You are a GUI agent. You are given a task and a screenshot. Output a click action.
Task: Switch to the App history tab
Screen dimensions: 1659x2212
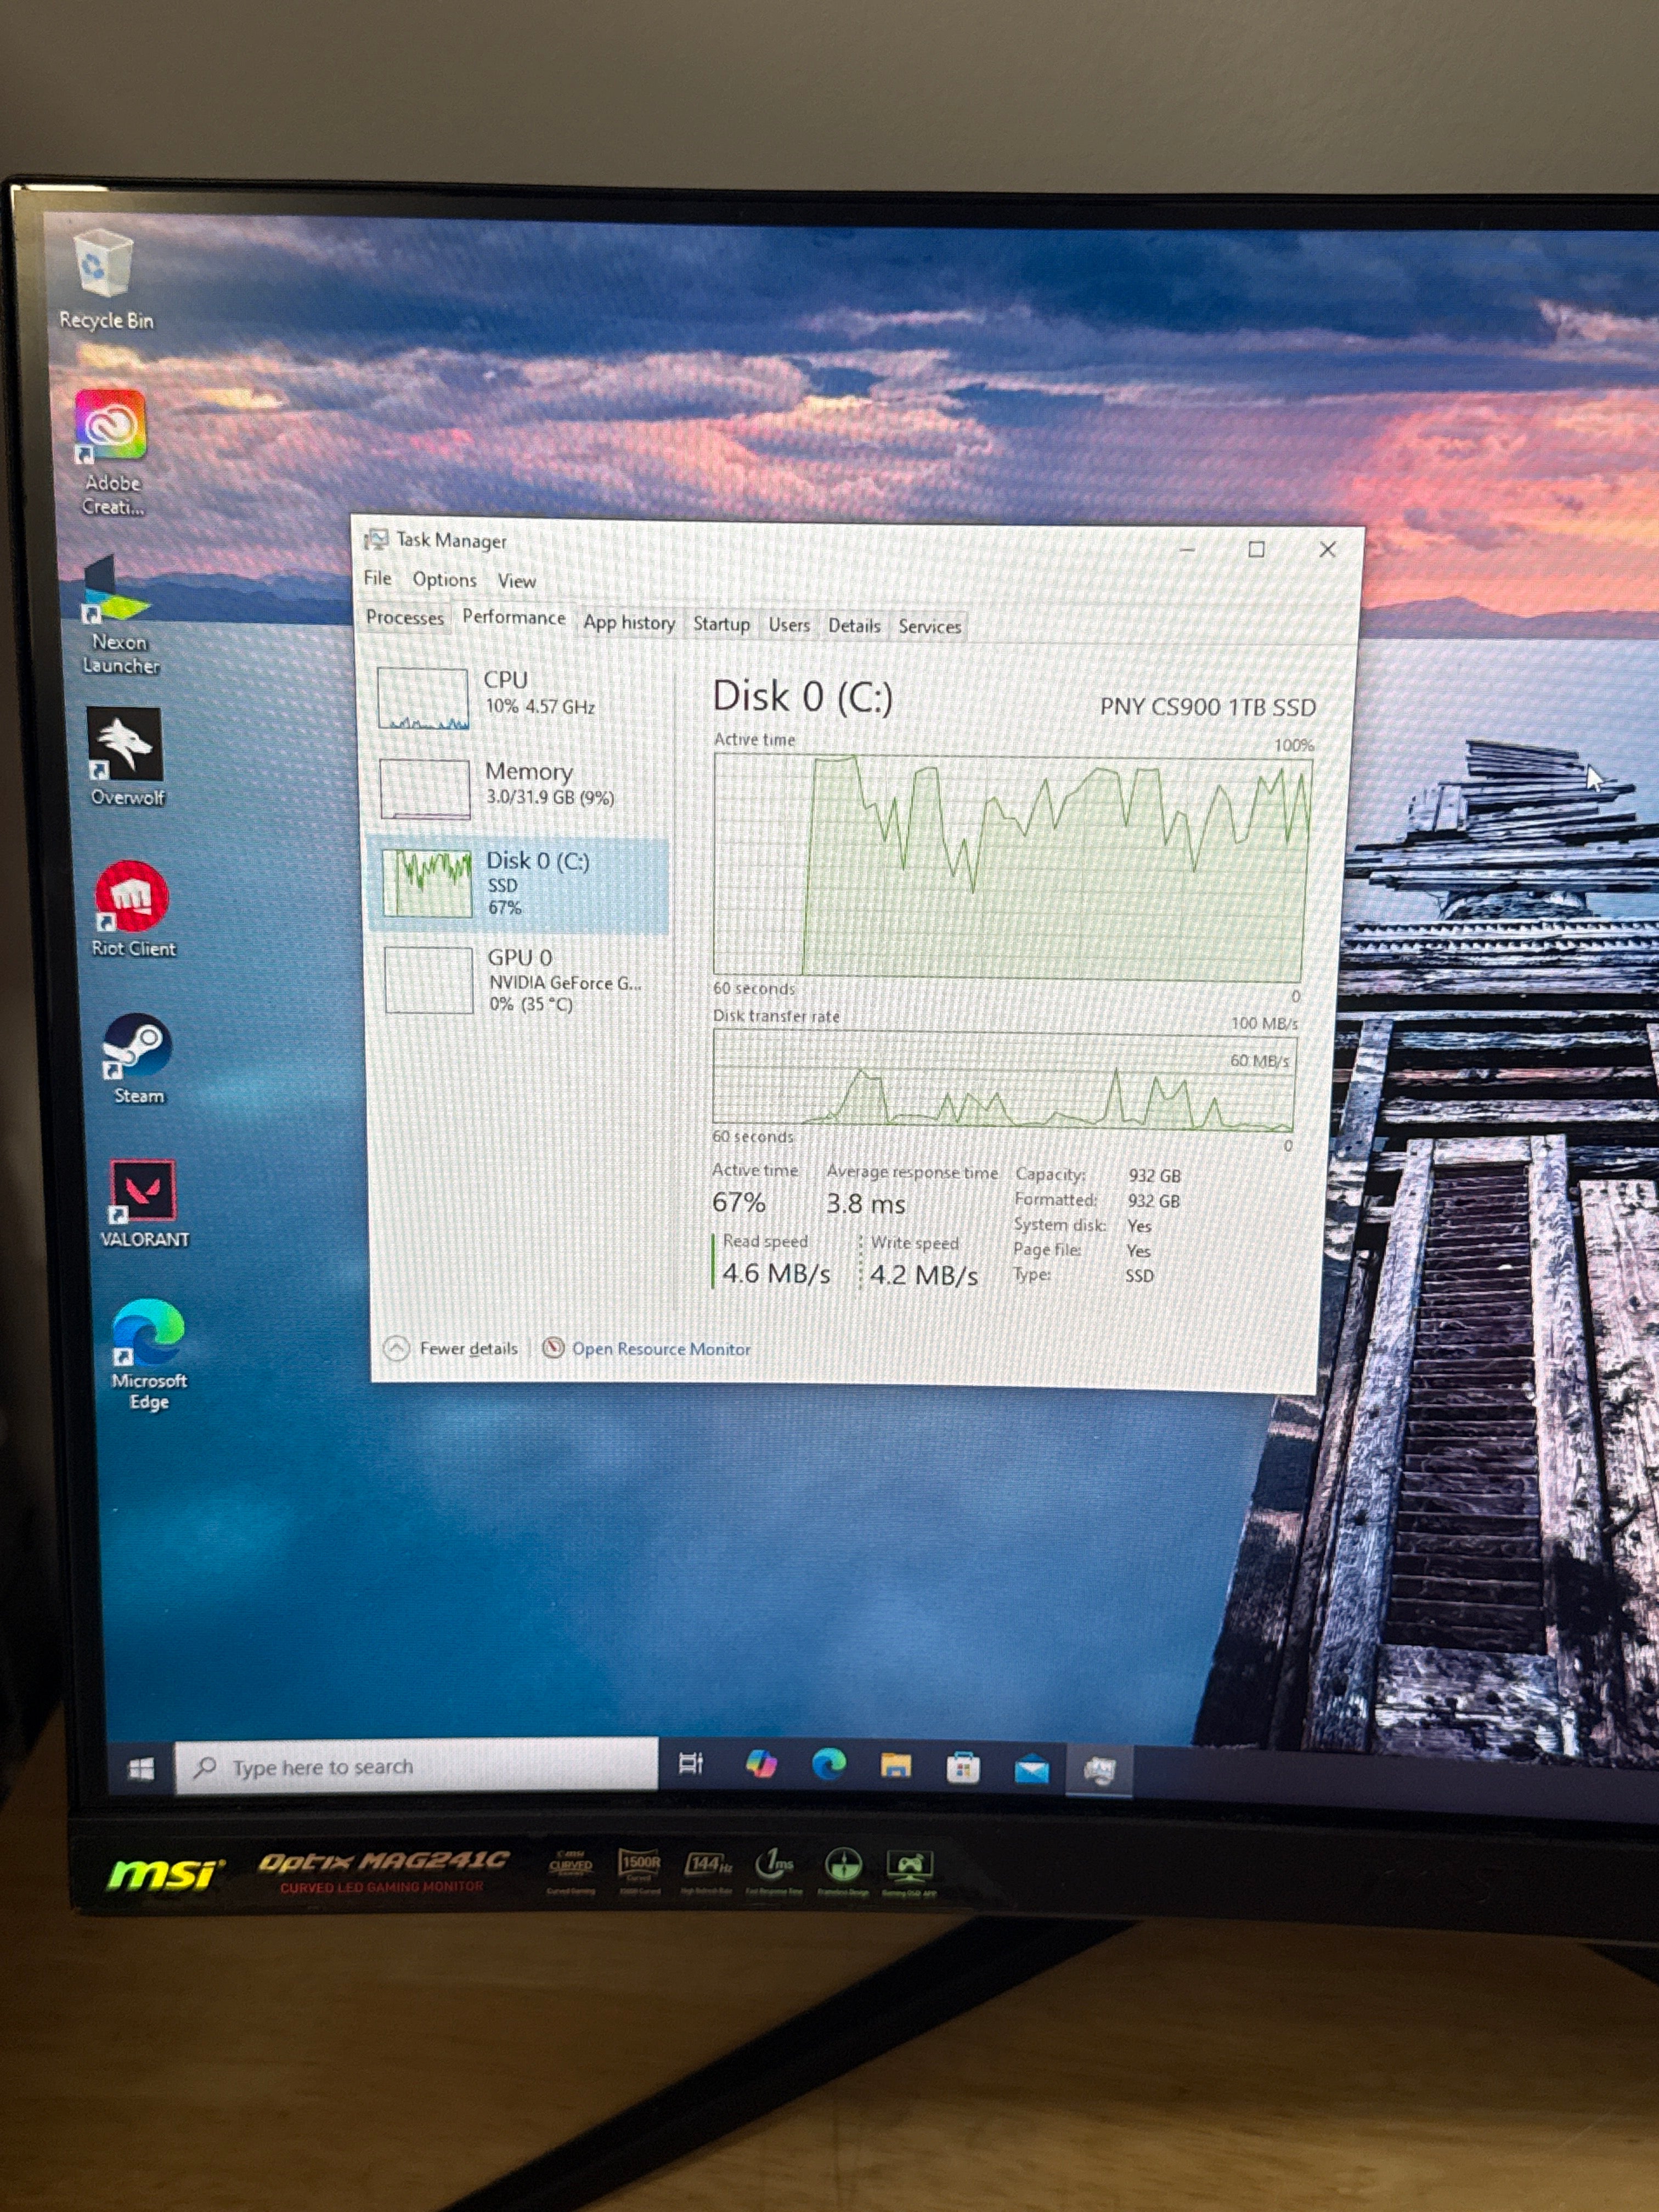click(629, 622)
